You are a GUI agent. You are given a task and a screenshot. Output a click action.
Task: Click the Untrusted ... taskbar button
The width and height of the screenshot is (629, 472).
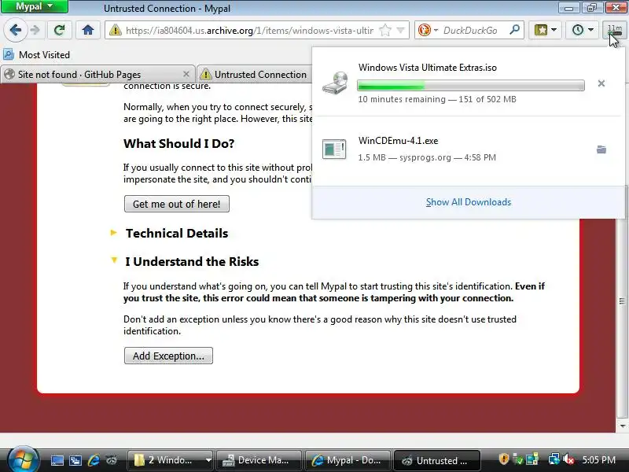coord(437,460)
